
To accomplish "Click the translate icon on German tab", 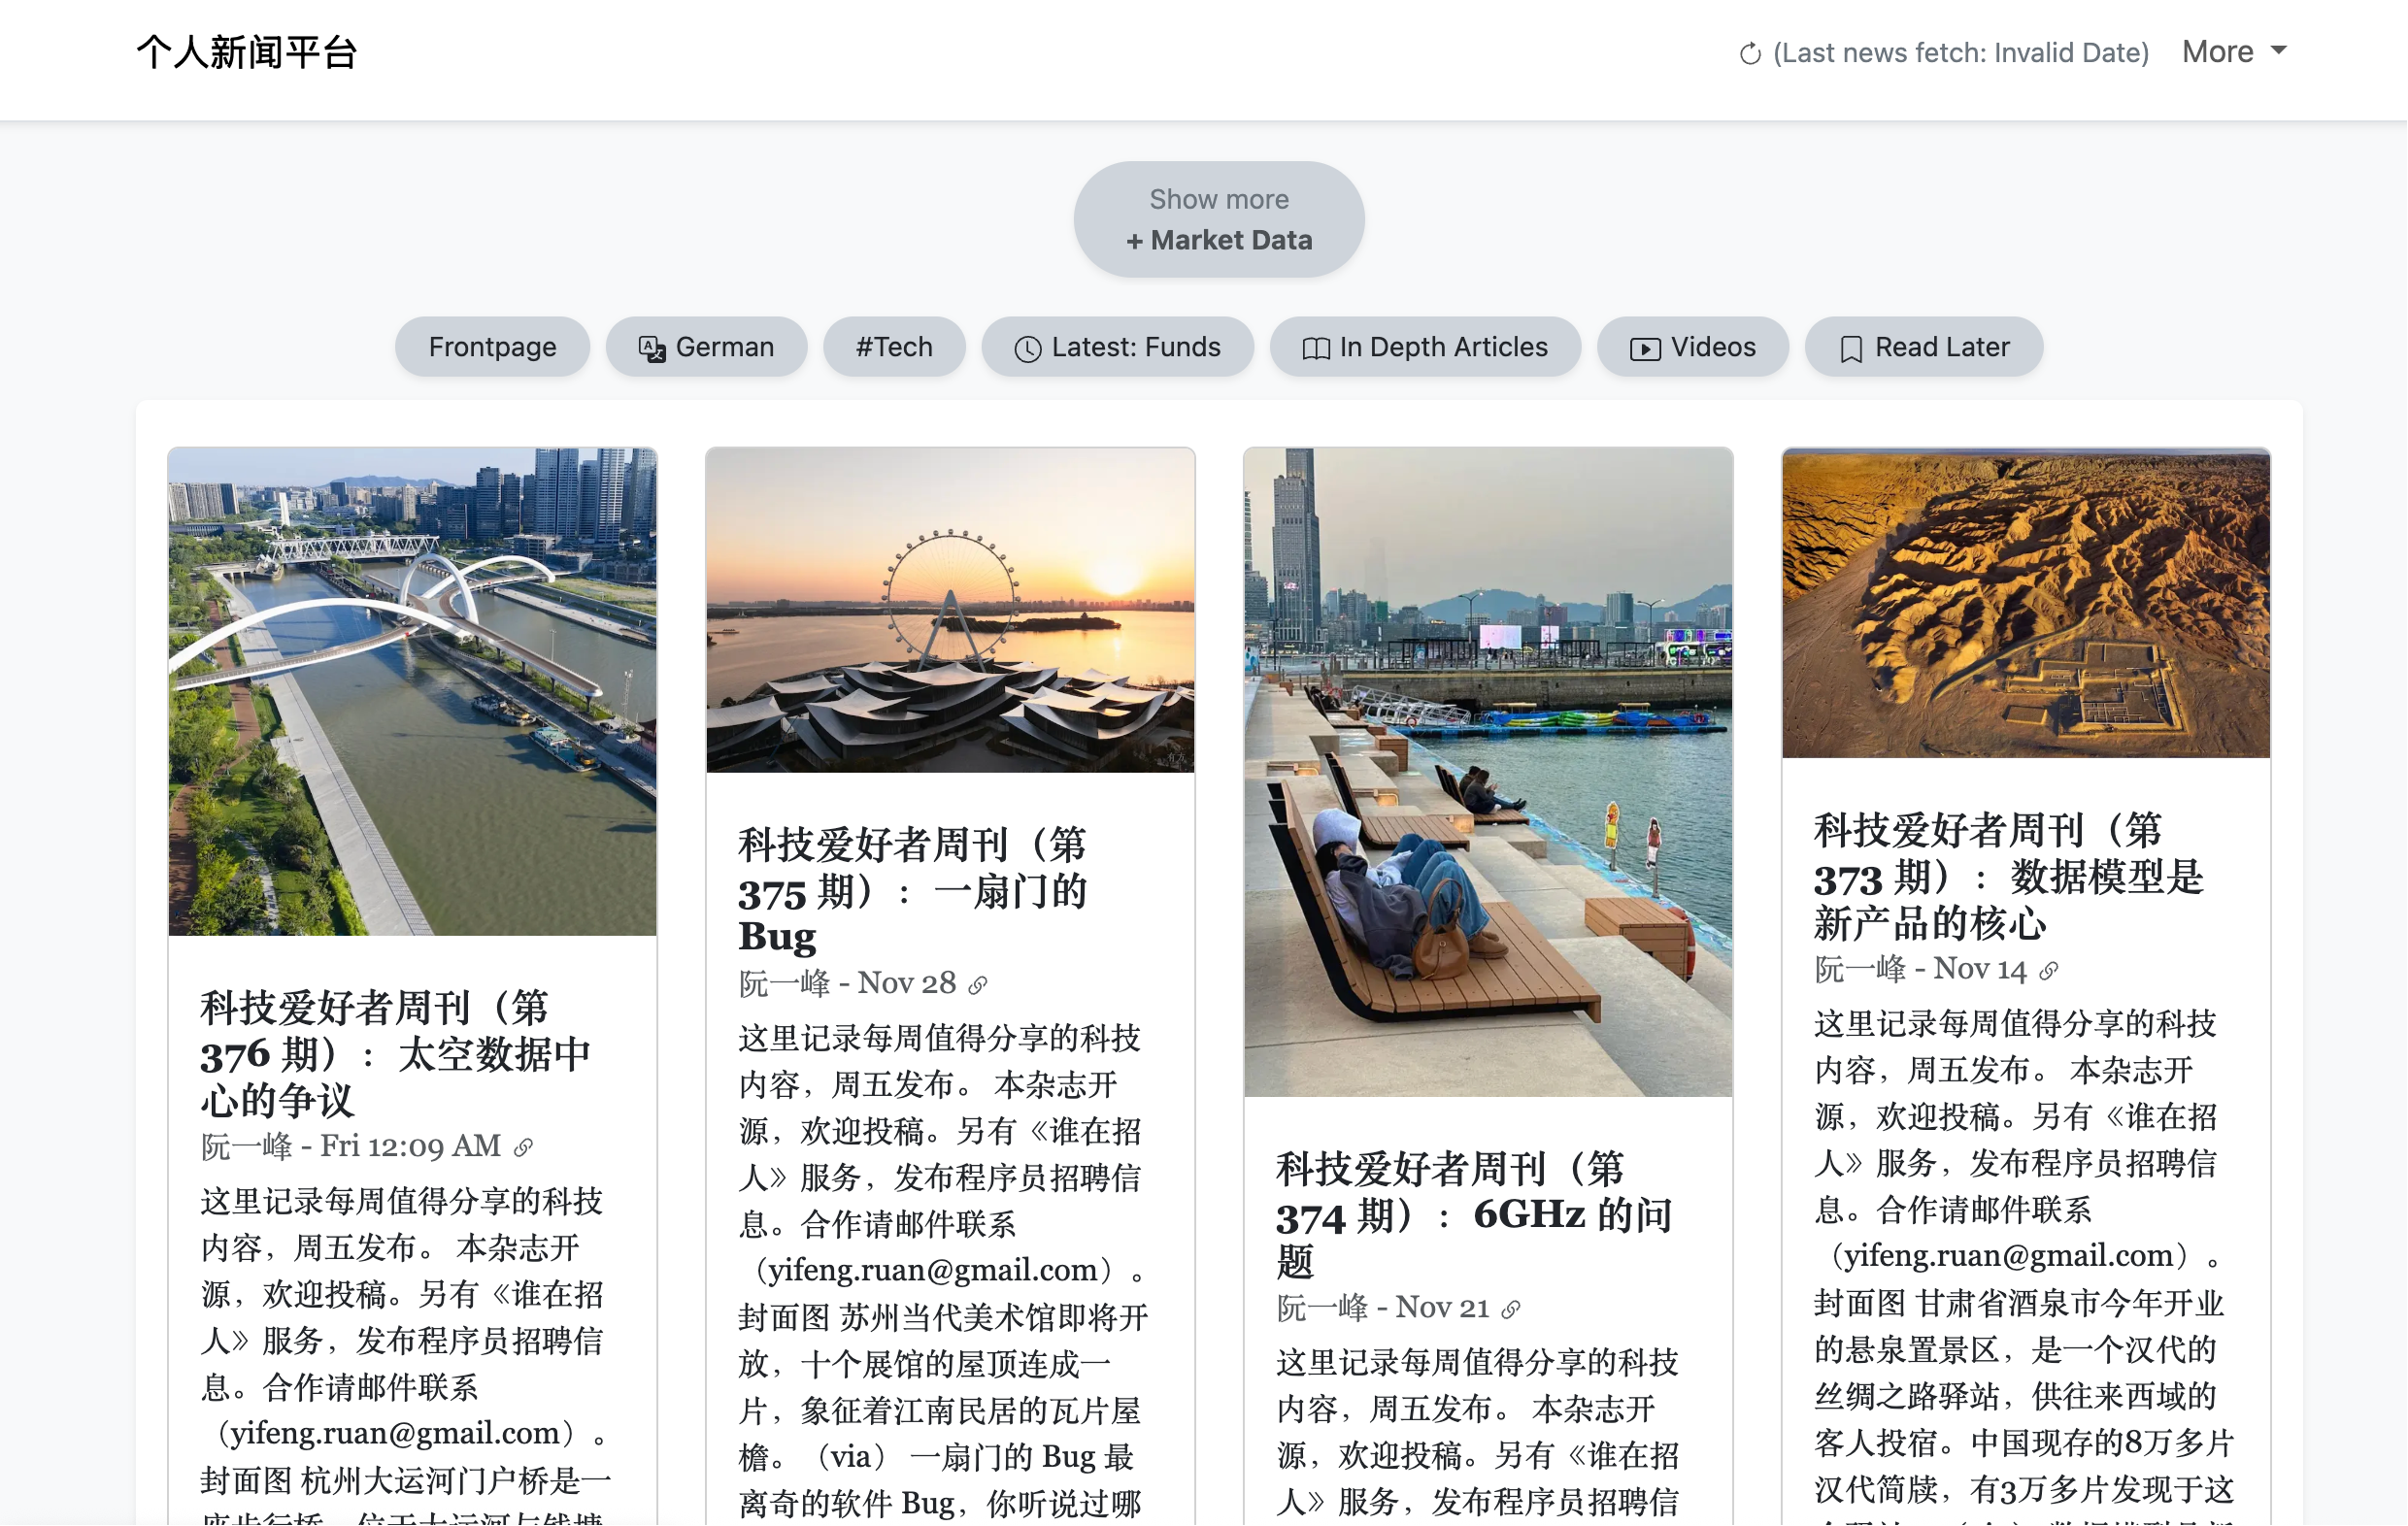I will [652, 349].
